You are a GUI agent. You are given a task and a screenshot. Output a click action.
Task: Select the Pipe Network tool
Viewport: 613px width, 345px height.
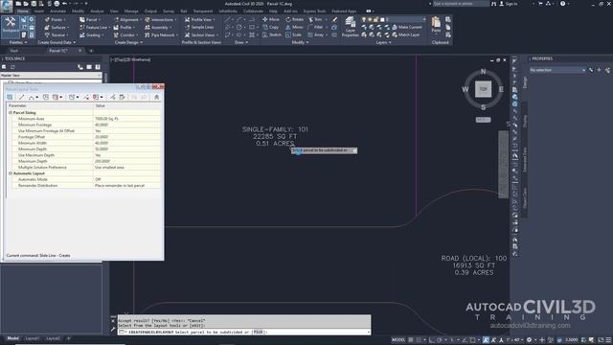click(x=160, y=34)
